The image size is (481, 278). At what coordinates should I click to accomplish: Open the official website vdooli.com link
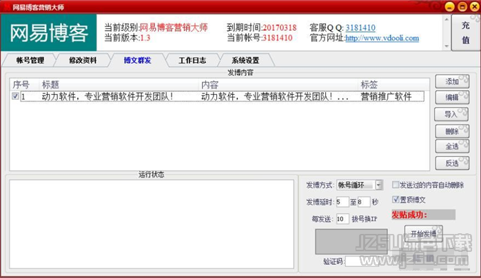[382, 38]
